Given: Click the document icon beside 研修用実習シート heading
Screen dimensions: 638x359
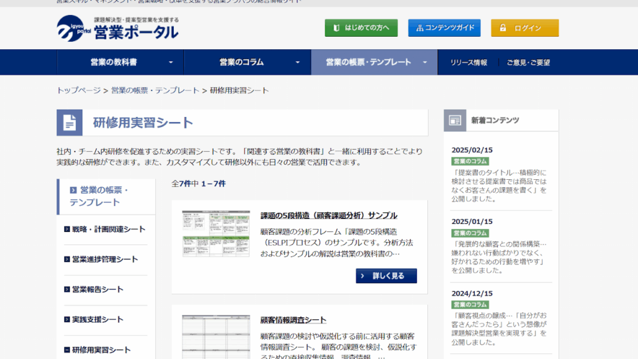Looking at the screenshot, I should [69, 123].
